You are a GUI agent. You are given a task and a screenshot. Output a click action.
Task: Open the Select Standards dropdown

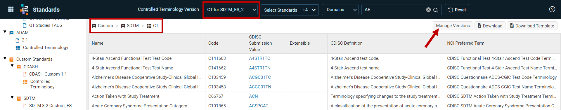(290, 10)
